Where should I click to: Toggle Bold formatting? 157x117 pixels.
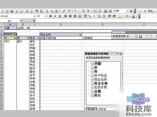(x=51, y=16)
